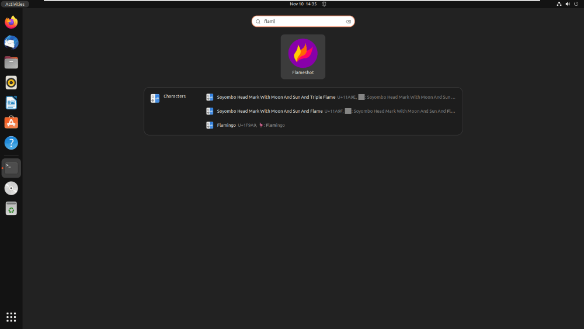This screenshot has height=329, width=584.
Task: Open Help from the dock
Action: click(x=11, y=143)
